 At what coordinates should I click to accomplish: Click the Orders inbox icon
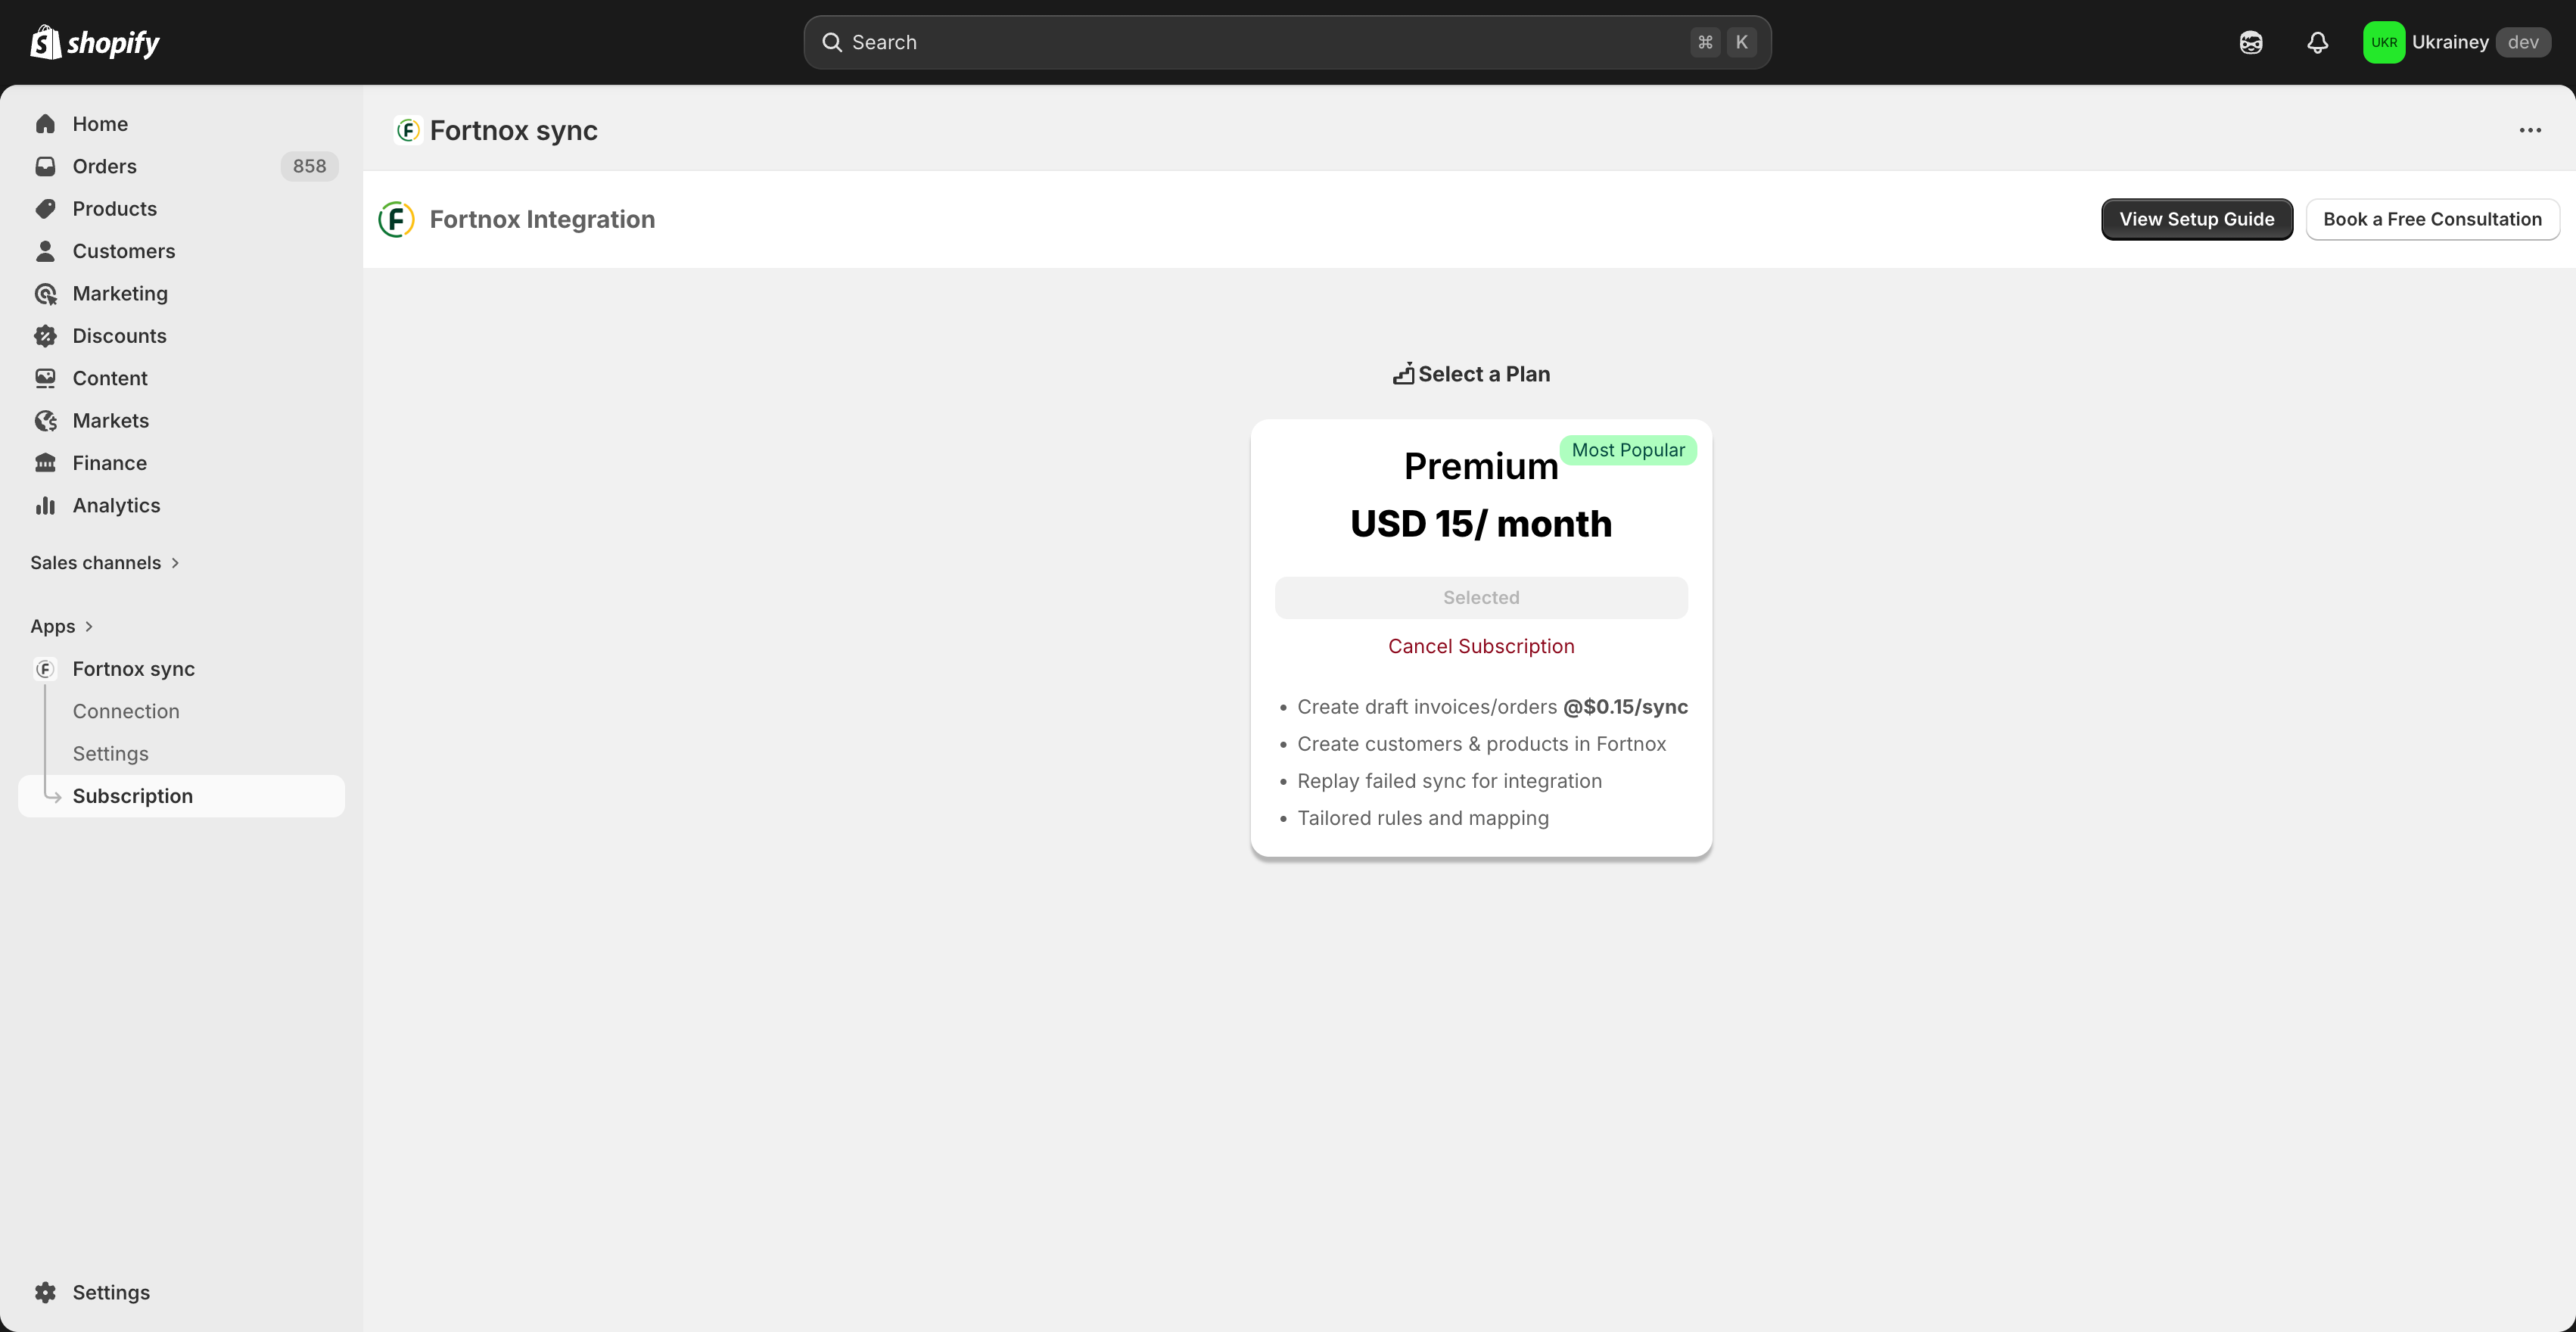[45, 166]
